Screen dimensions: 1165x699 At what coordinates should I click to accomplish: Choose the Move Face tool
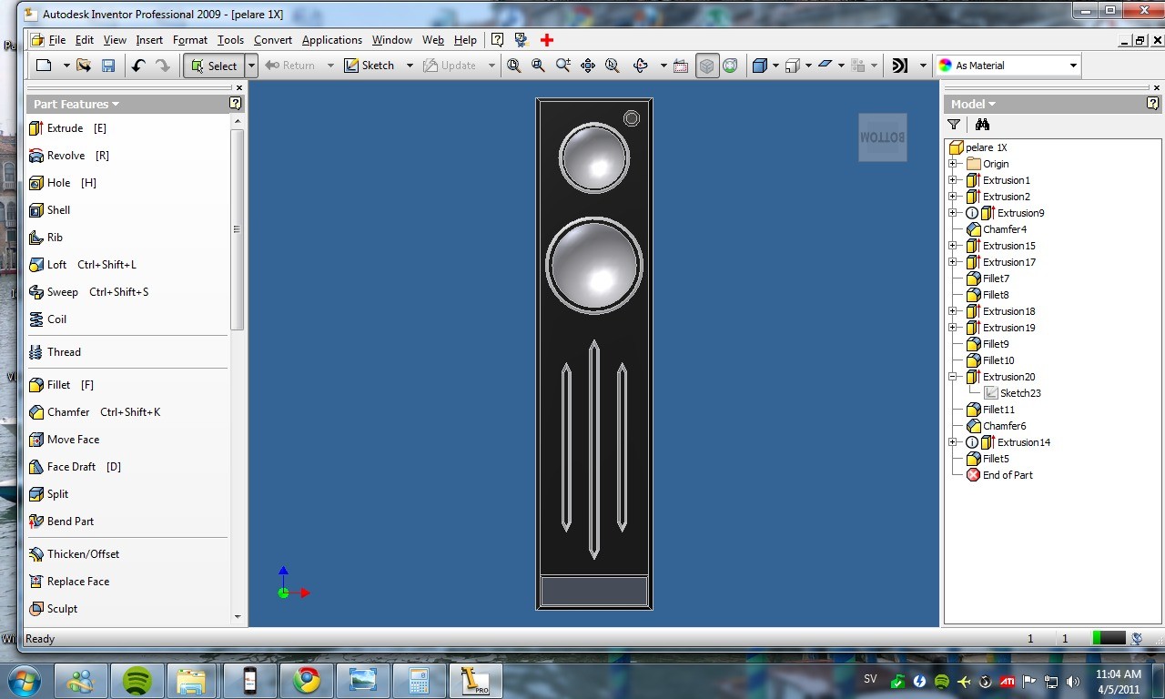click(64, 440)
